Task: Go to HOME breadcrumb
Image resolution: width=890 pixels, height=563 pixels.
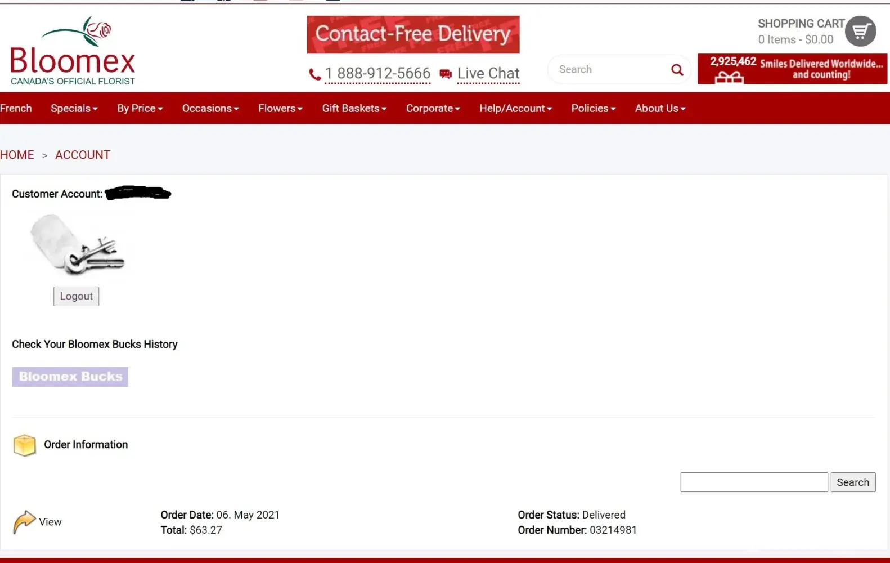Action: coord(17,155)
